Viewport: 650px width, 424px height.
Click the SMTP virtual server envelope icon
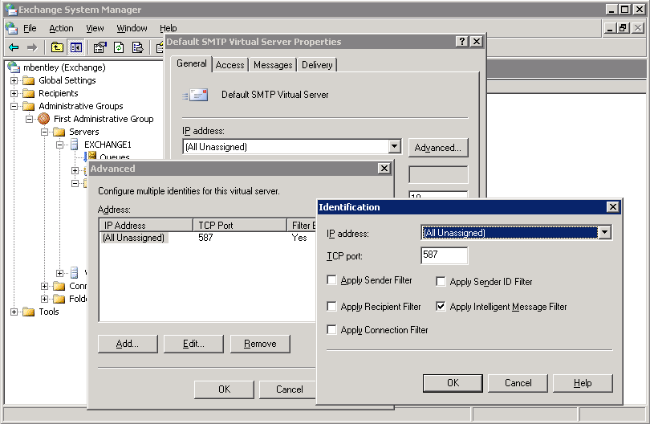pos(195,95)
